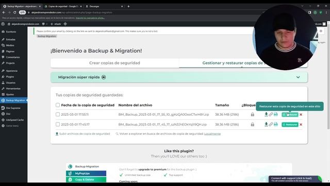Select all backups via header checkbox
The image size is (330, 186).
58,105
